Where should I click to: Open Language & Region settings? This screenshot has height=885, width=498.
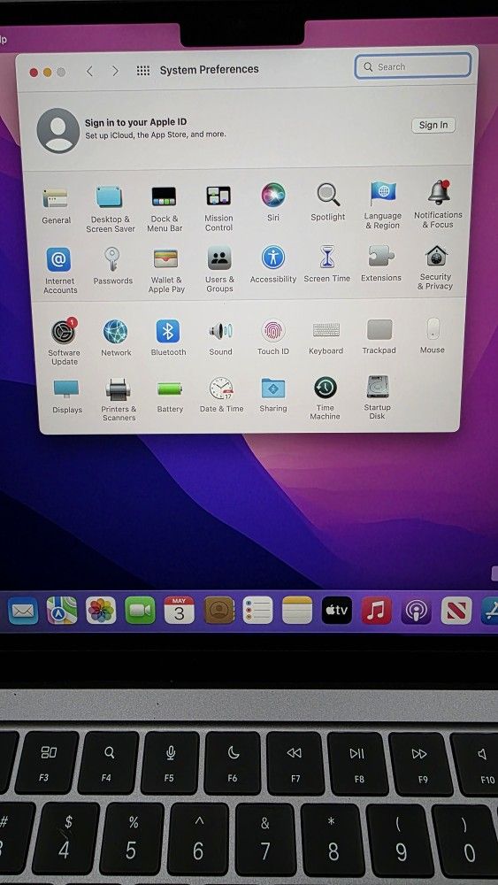click(x=382, y=194)
